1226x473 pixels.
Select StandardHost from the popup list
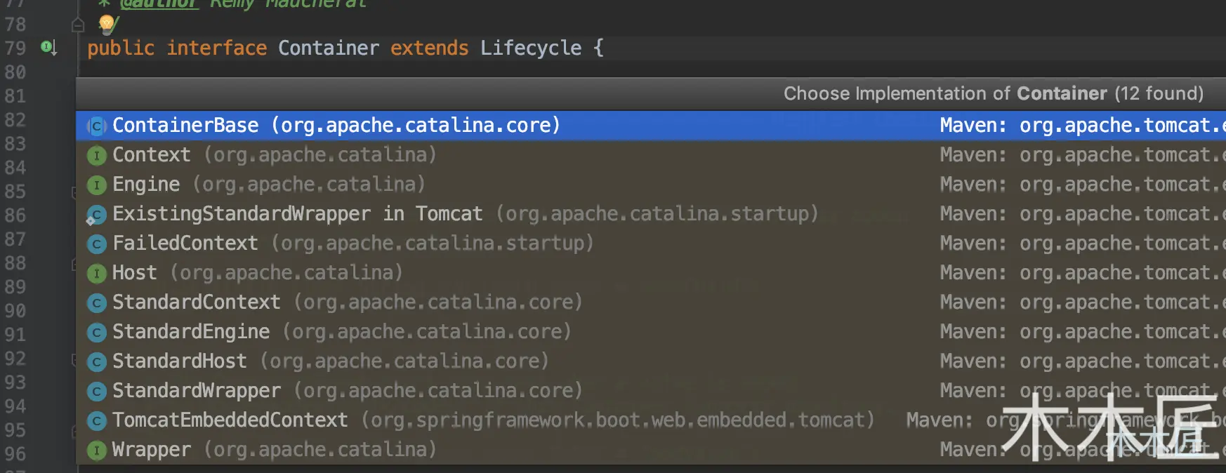pos(330,361)
